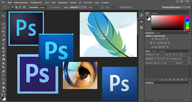Click the Растушевка feather input field
Screen dimensions: 192x102
pyautogui.click(x=43, y=7)
